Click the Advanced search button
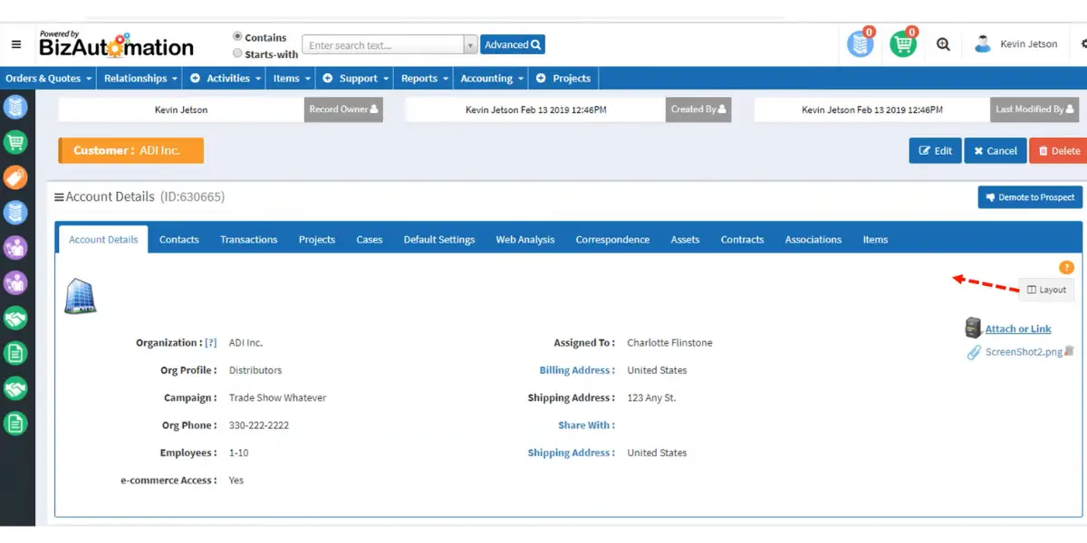The image size is (1087, 543). (x=513, y=44)
